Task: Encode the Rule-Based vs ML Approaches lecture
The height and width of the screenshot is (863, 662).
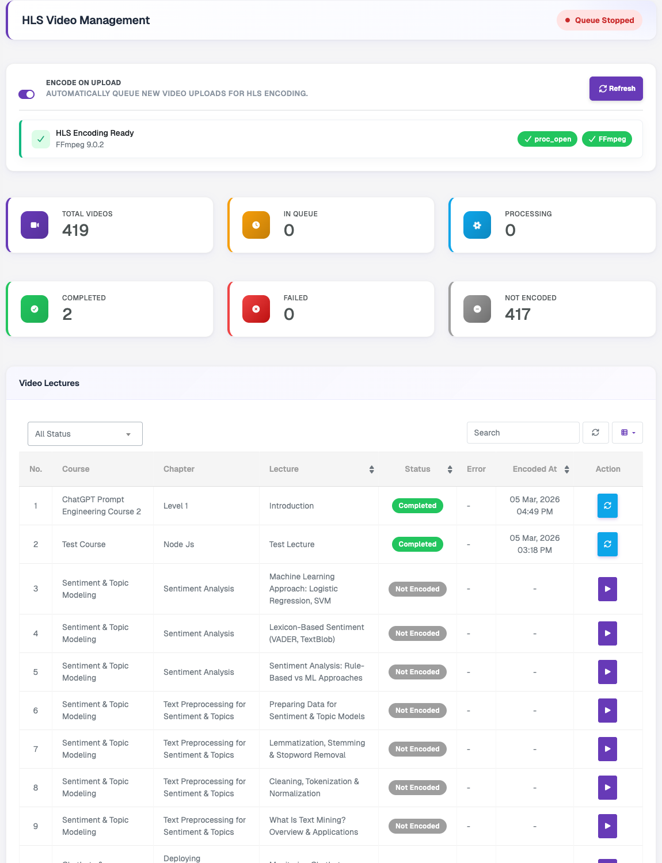Action: 607,672
